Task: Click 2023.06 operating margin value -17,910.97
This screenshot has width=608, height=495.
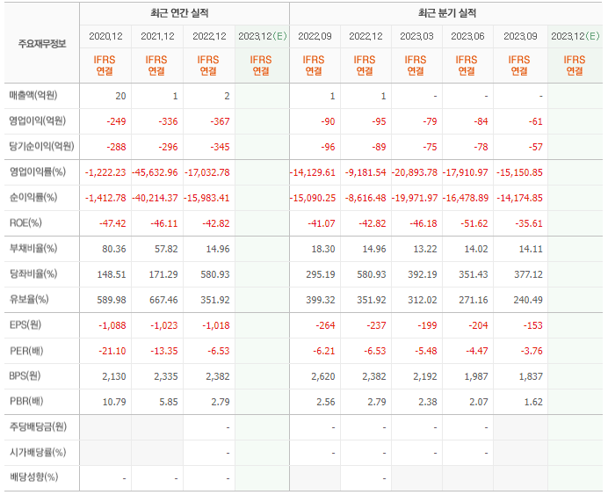Action: pyautogui.click(x=466, y=172)
